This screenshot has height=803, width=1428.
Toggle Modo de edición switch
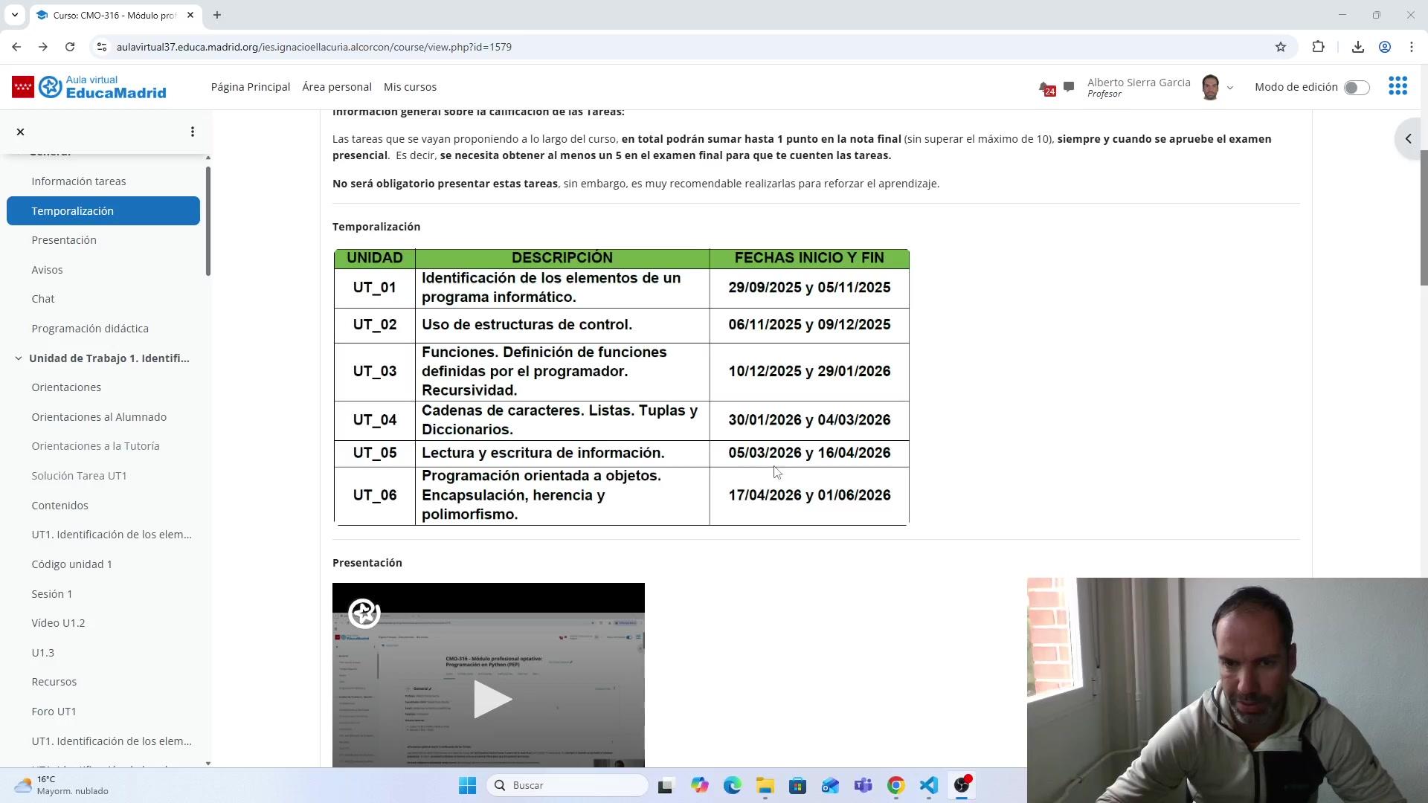(x=1356, y=88)
